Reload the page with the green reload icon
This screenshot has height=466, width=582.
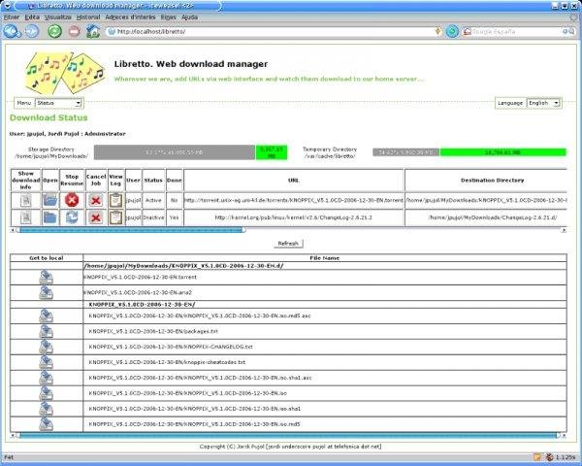click(54, 31)
